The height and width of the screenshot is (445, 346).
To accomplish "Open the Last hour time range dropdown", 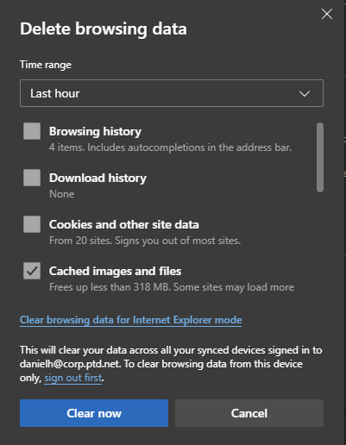I will click(x=172, y=93).
